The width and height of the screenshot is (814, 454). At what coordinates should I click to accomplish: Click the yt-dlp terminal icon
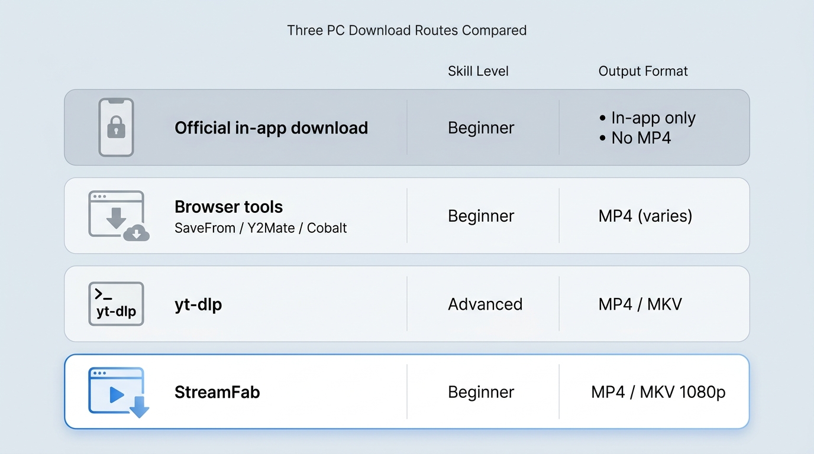116,304
